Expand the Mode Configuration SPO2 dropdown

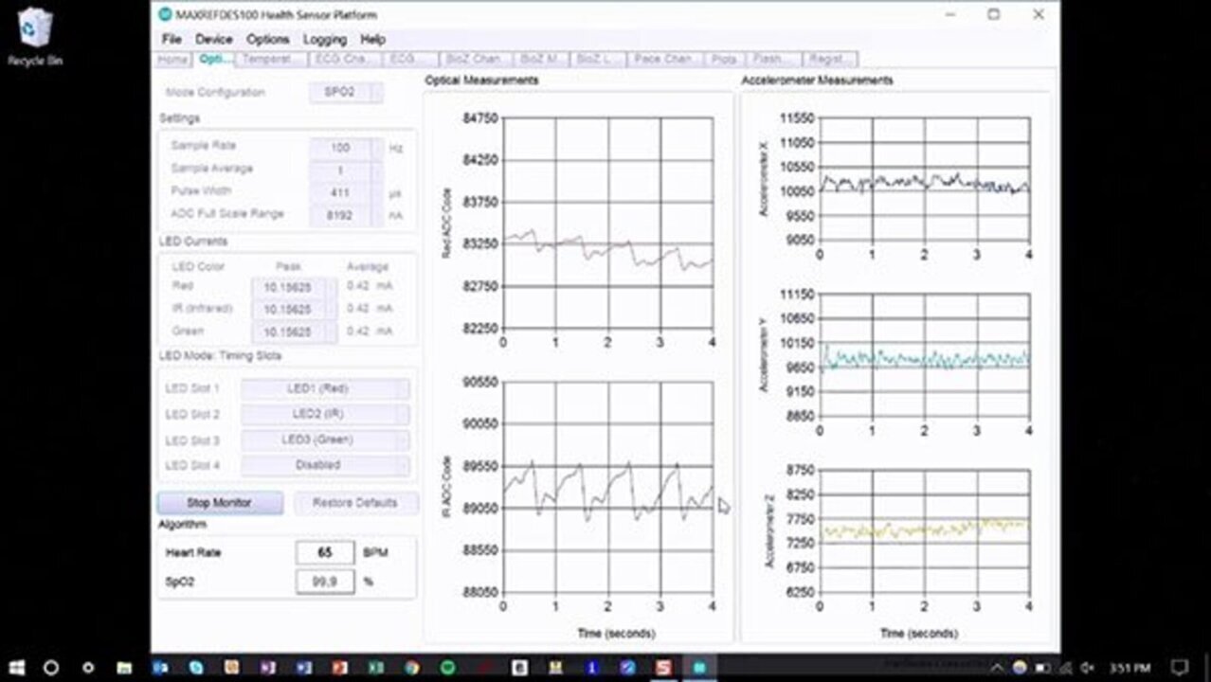tap(347, 92)
